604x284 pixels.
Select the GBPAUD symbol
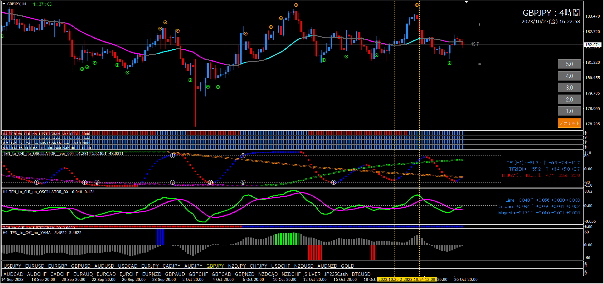coord(175,274)
